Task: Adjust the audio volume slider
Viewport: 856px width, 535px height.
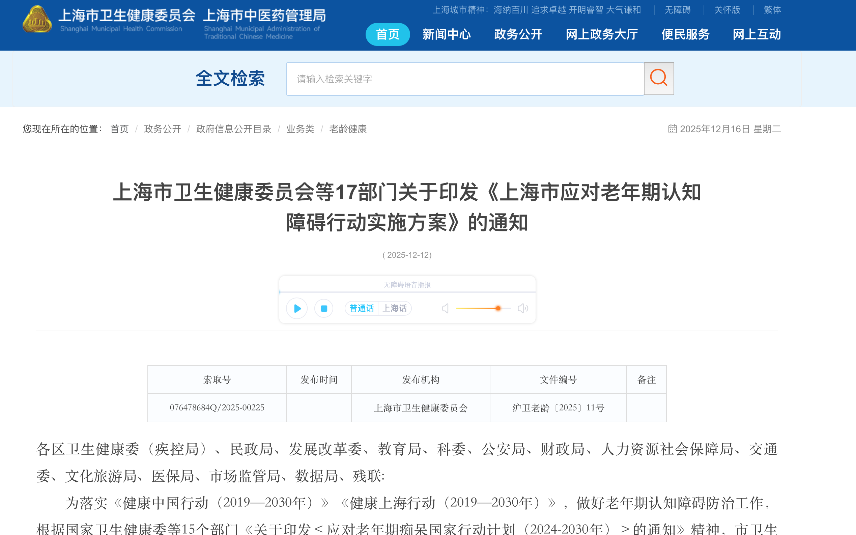Action: click(498, 308)
